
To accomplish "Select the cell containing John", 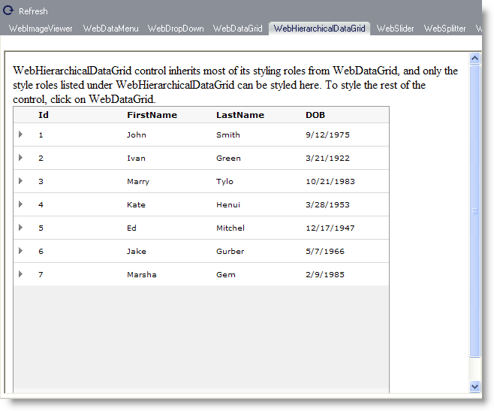I will tap(137, 135).
